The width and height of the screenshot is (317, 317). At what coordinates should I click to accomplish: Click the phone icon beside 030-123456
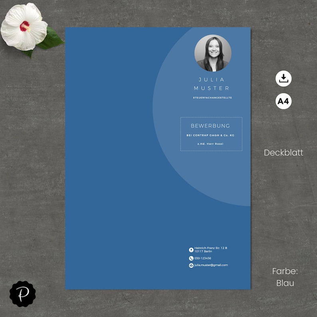tap(191, 258)
